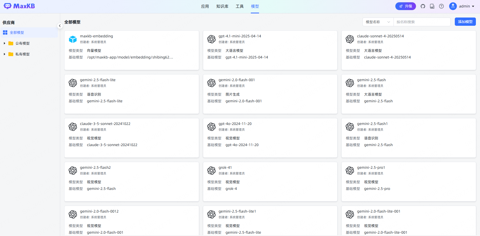The image size is (480, 236).
Task: Click the 私有模型 folder icon
Action: (11, 54)
